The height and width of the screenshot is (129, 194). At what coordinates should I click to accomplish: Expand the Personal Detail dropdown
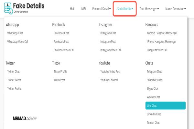(102, 9)
